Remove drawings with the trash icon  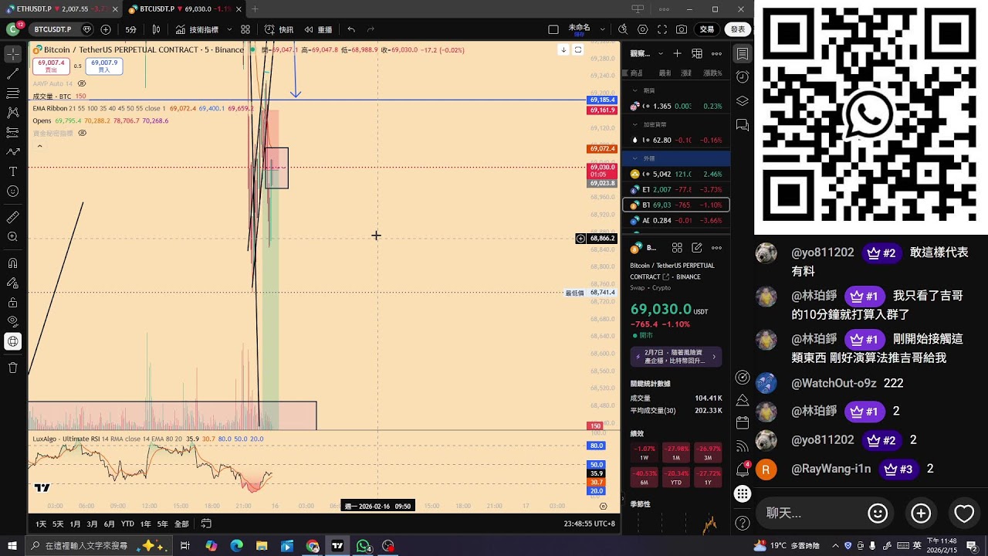[12, 368]
